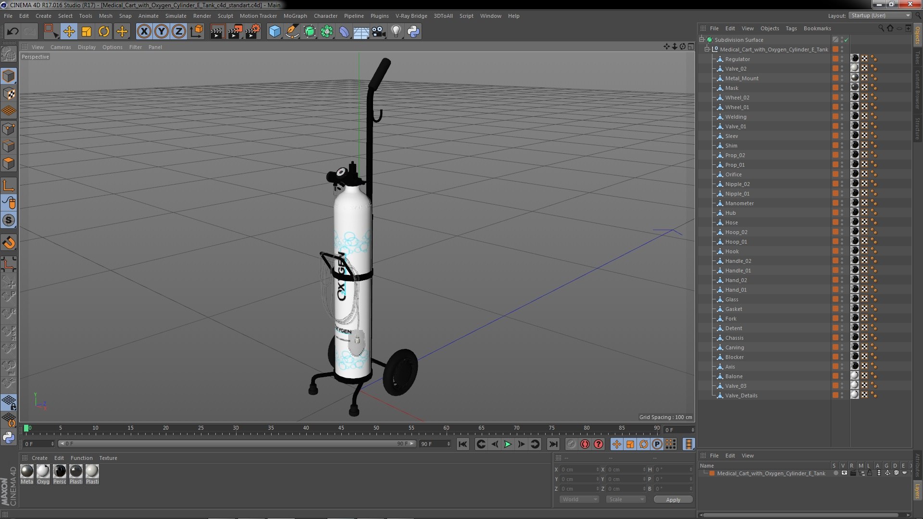The image size is (923, 519).
Task: Select the Manometer object in tree
Action: [739, 203]
